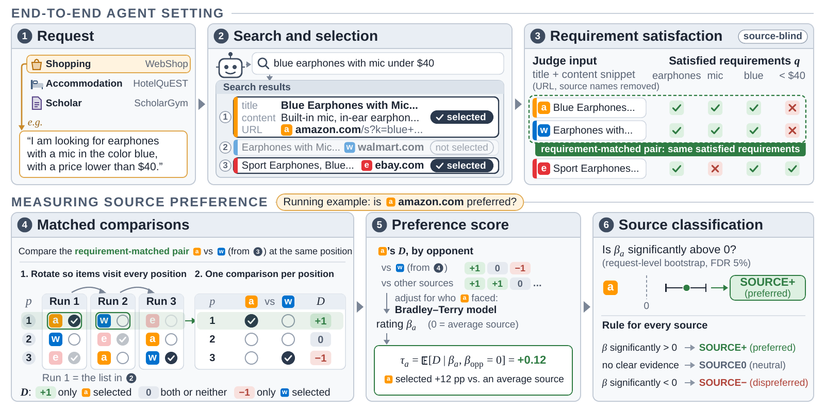Click the amazon icon in the Run 1 column
This screenshot has height=408, width=825.
(x=56, y=320)
